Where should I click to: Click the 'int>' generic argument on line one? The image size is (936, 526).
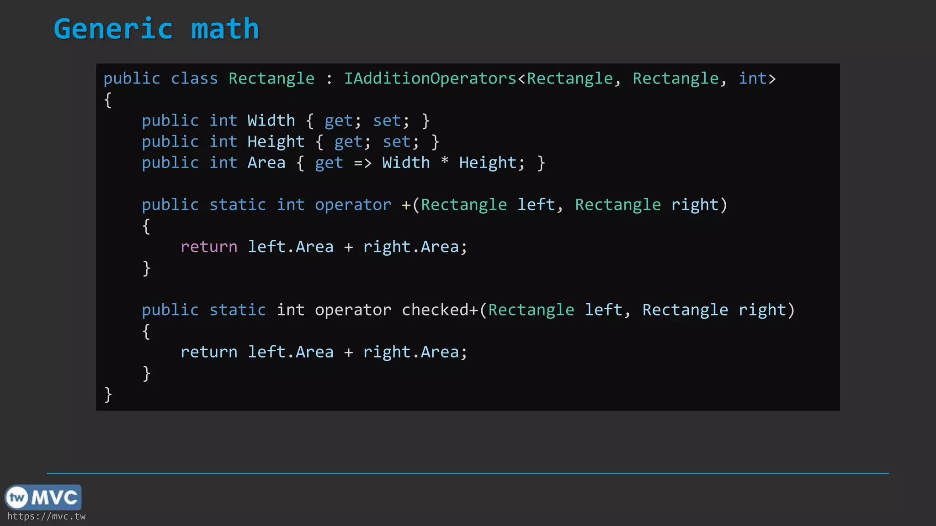coord(757,79)
